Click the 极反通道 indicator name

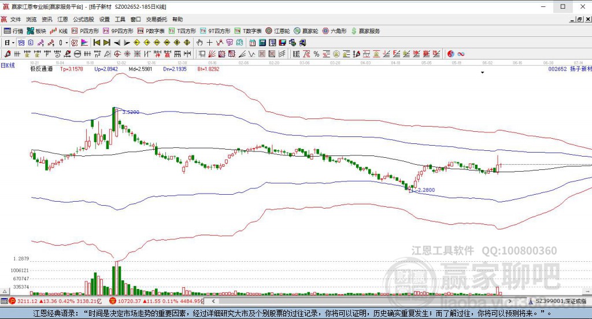[x=41, y=69]
